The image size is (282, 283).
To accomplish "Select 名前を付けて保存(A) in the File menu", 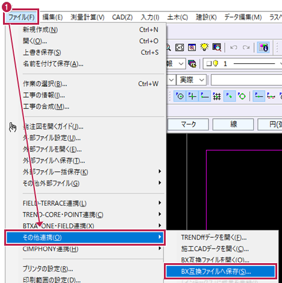I will 53,64.
